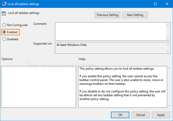The width and height of the screenshot is (173, 121).
Task: Click the dialog icon in the title bar
Action: click(x=4, y=4)
